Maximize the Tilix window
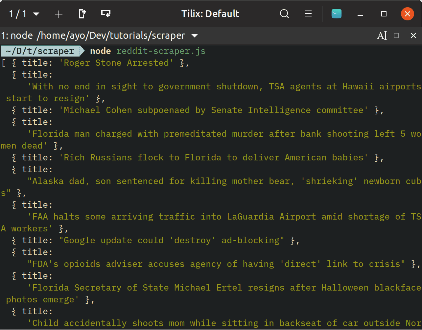 point(384,14)
